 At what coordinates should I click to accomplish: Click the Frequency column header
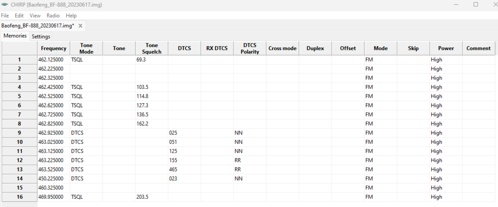click(53, 48)
